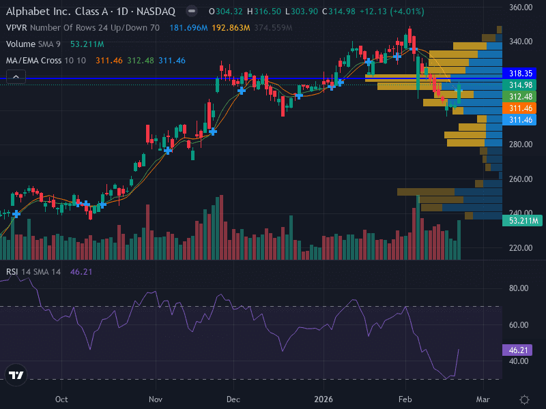
Task: Click the Feb label on time axis
Action: coord(405,399)
